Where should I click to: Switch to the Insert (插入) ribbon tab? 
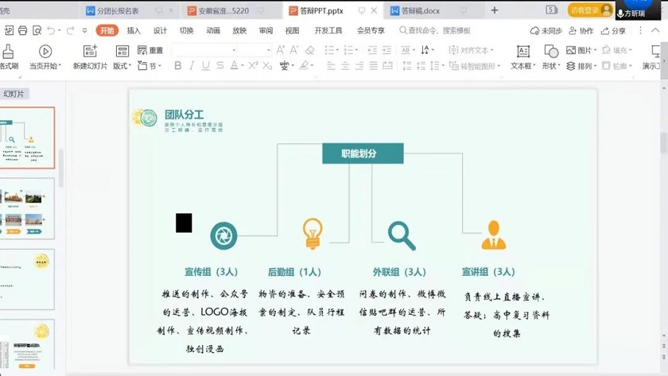(134, 31)
